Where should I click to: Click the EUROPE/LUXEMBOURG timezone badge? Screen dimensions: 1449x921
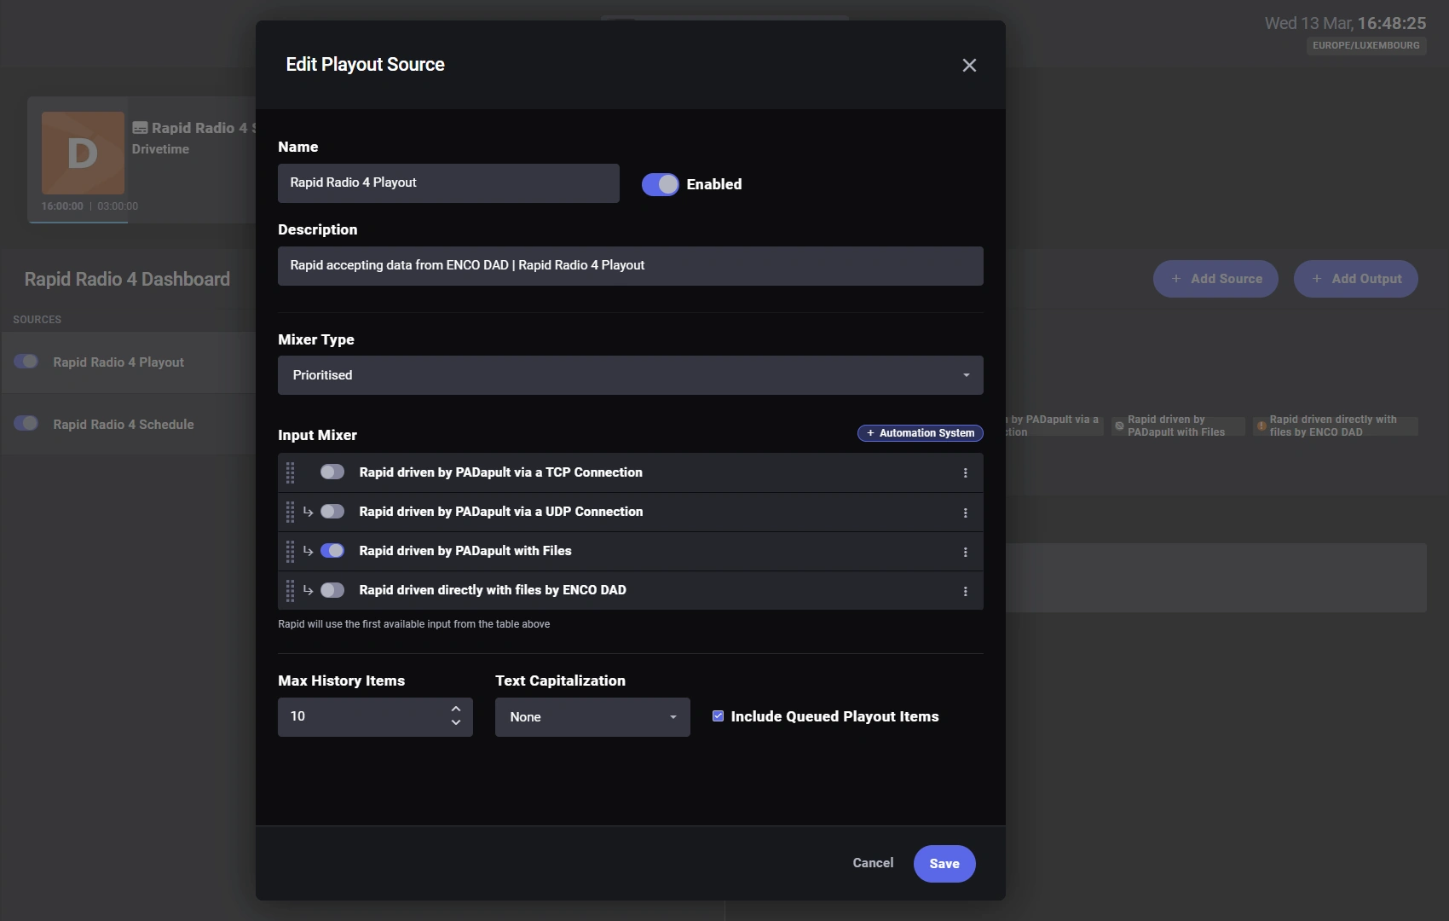(1366, 45)
